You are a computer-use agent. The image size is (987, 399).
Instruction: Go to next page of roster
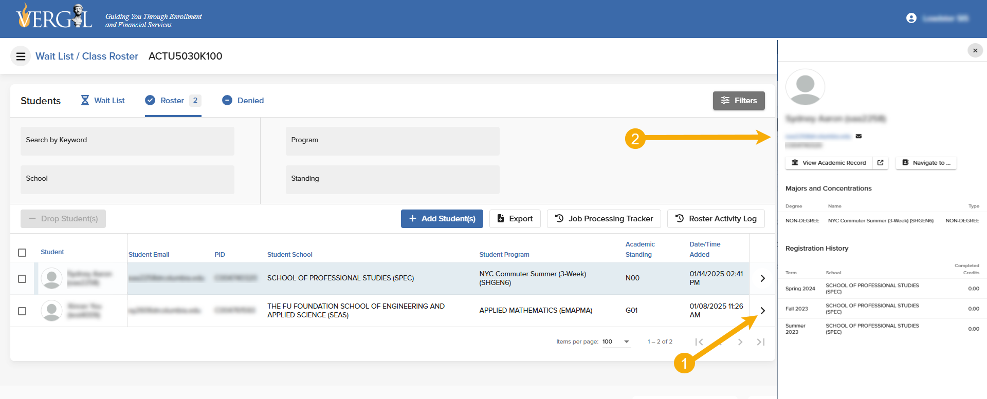point(740,342)
